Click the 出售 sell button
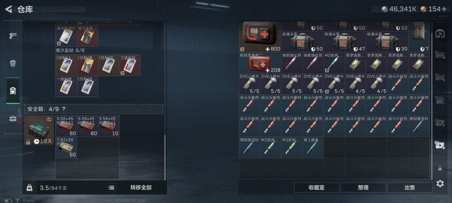Screen dimensions: 452x203 click(x=410, y=187)
